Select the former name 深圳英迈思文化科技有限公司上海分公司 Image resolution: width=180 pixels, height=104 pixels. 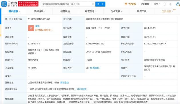tap(159, 68)
